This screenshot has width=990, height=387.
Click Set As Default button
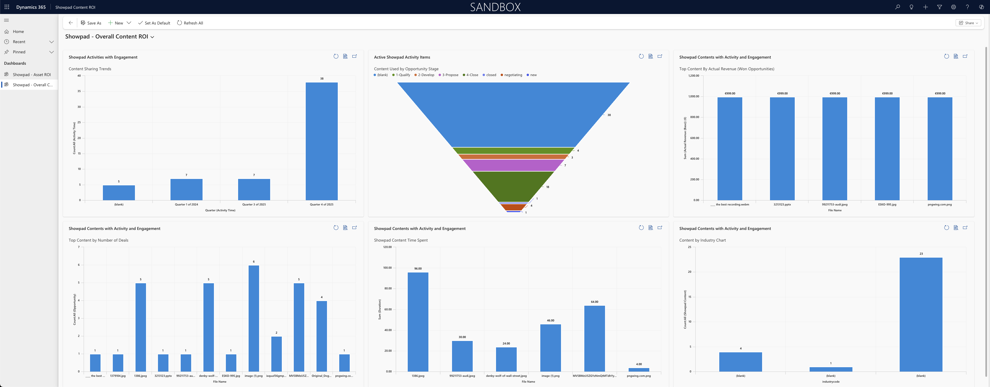tap(154, 23)
